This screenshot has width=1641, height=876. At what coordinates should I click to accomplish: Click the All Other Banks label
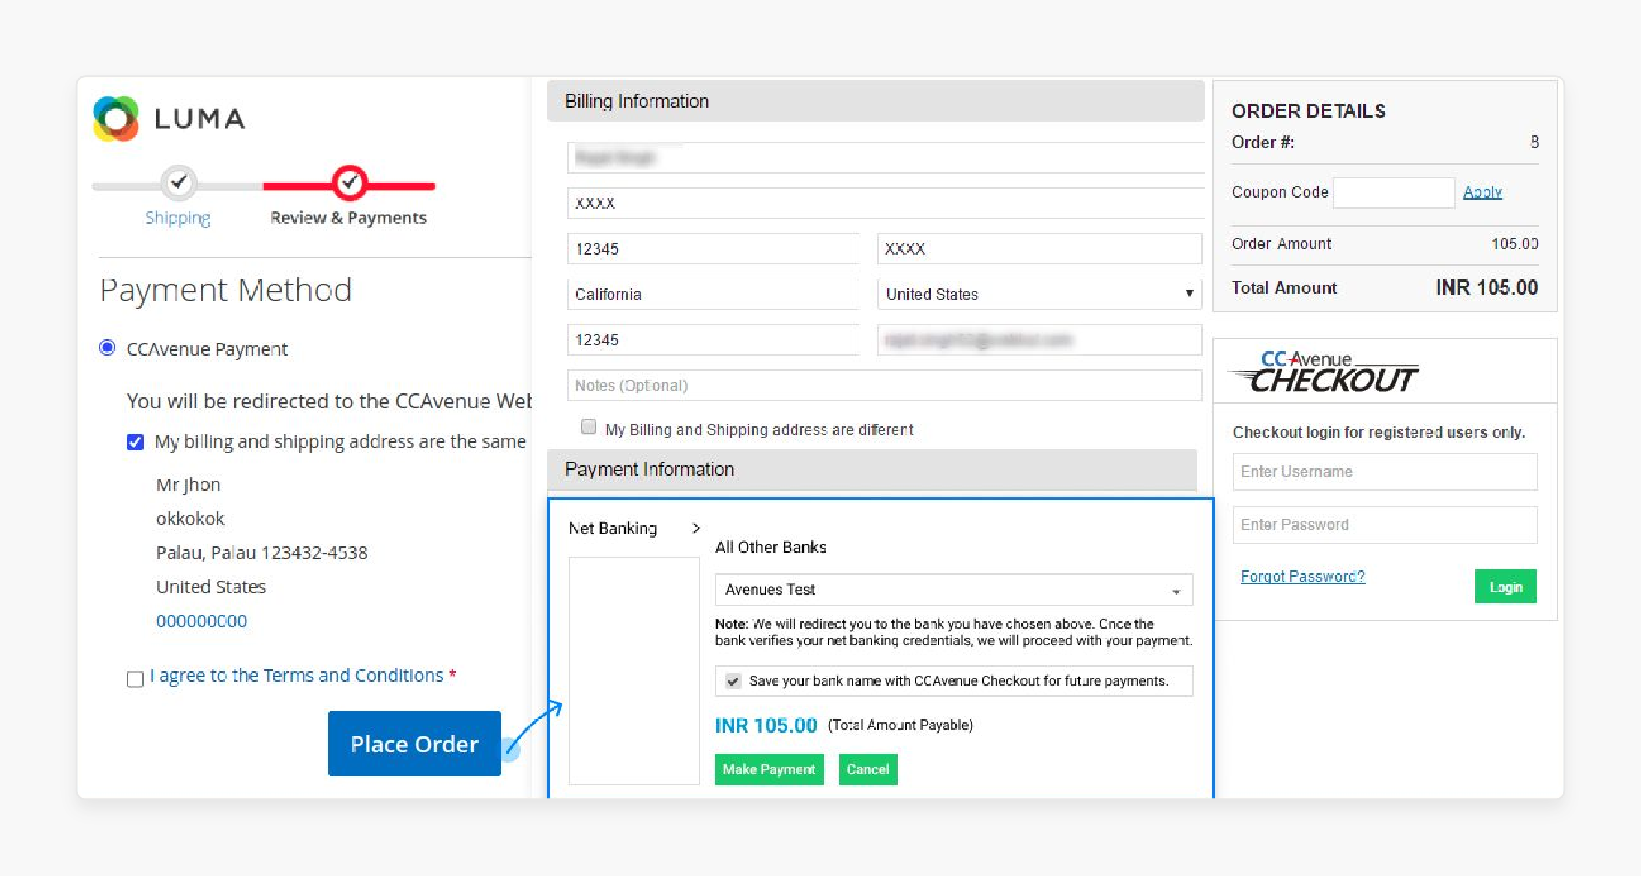click(771, 547)
